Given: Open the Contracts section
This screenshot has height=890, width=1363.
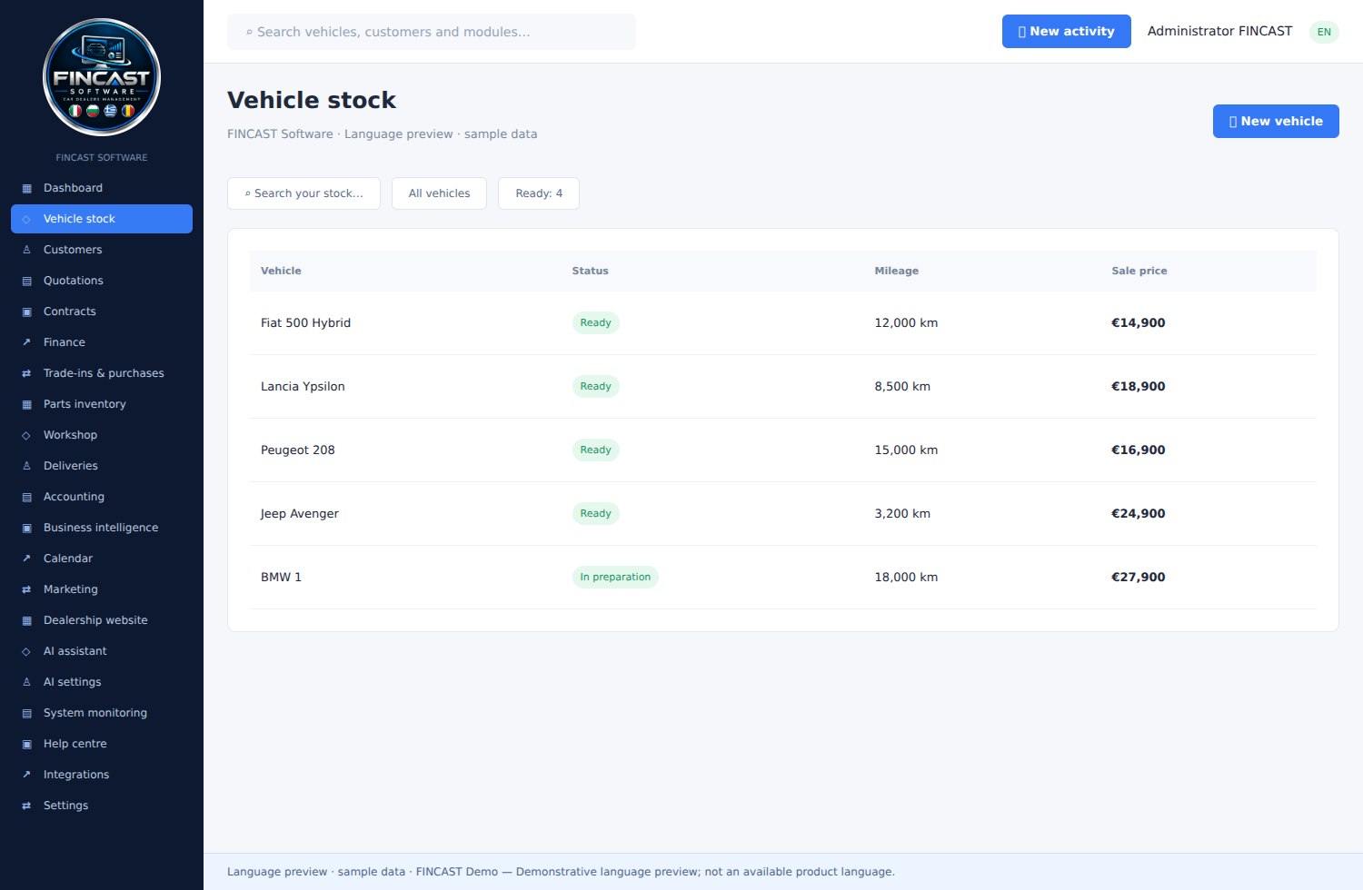Looking at the screenshot, I should [x=102, y=311].
